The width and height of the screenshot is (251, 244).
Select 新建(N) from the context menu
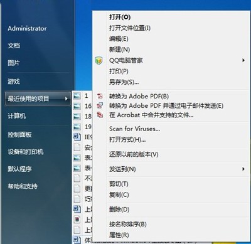pyautogui.click(x=119, y=50)
